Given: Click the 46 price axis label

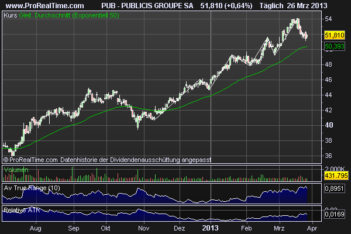Looking at the screenshot, I should (328, 80).
